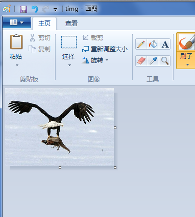Select the Fill with color bucket tool

pos(153,44)
